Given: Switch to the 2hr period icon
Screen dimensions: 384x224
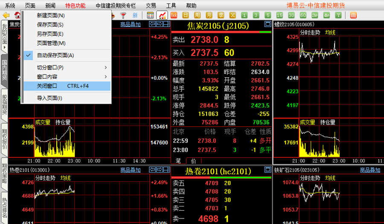Looking at the screenshot, I should [x=315, y=15].
